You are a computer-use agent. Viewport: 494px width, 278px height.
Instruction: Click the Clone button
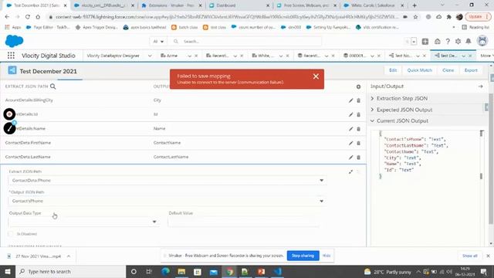coord(448,70)
